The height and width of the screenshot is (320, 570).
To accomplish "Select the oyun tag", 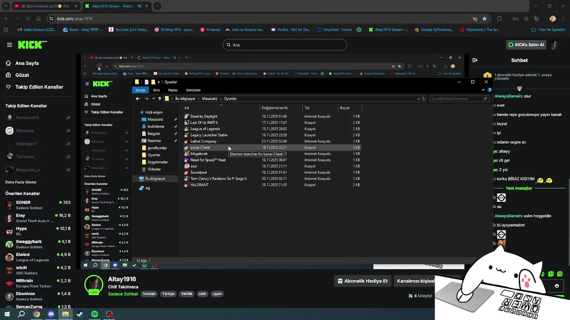I will pos(217,294).
